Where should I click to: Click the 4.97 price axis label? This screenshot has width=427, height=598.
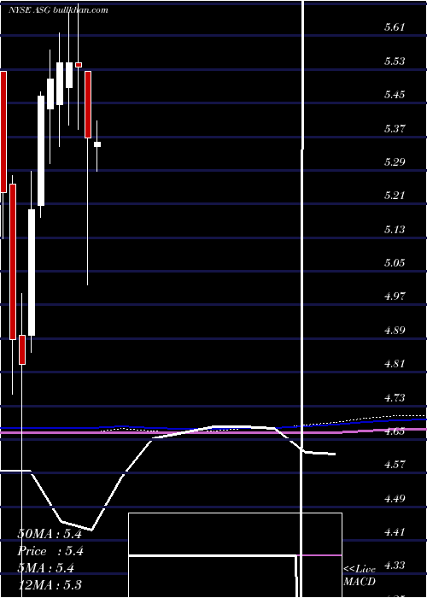point(395,296)
